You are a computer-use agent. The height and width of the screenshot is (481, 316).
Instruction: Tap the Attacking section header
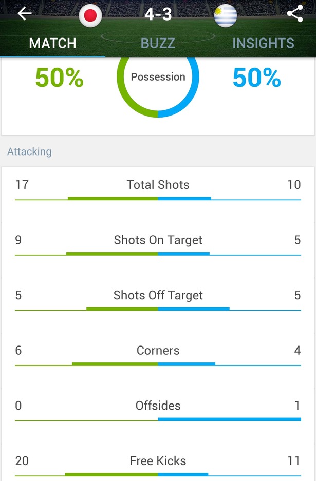29,151
